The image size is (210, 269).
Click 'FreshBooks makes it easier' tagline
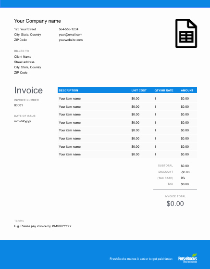(141, 259)
